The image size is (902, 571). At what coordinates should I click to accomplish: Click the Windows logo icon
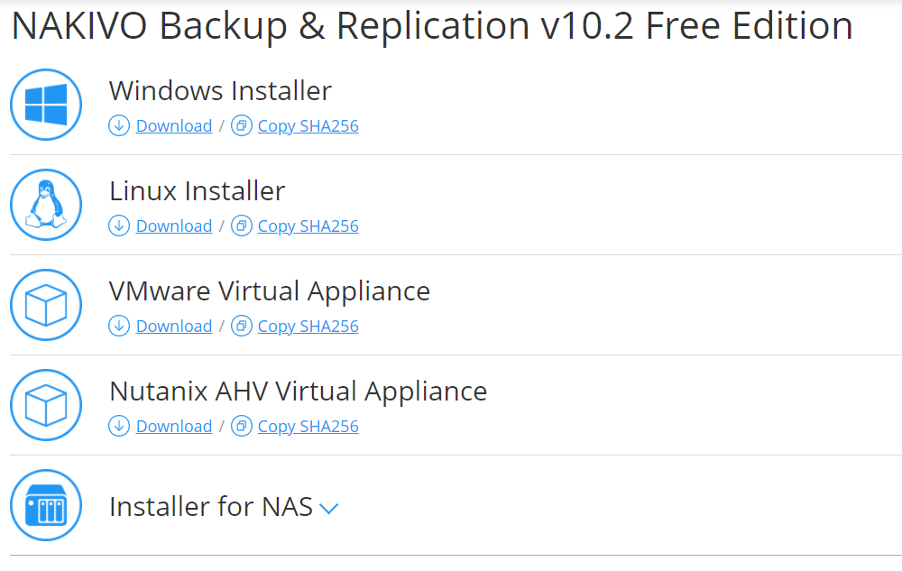[46, 105]
